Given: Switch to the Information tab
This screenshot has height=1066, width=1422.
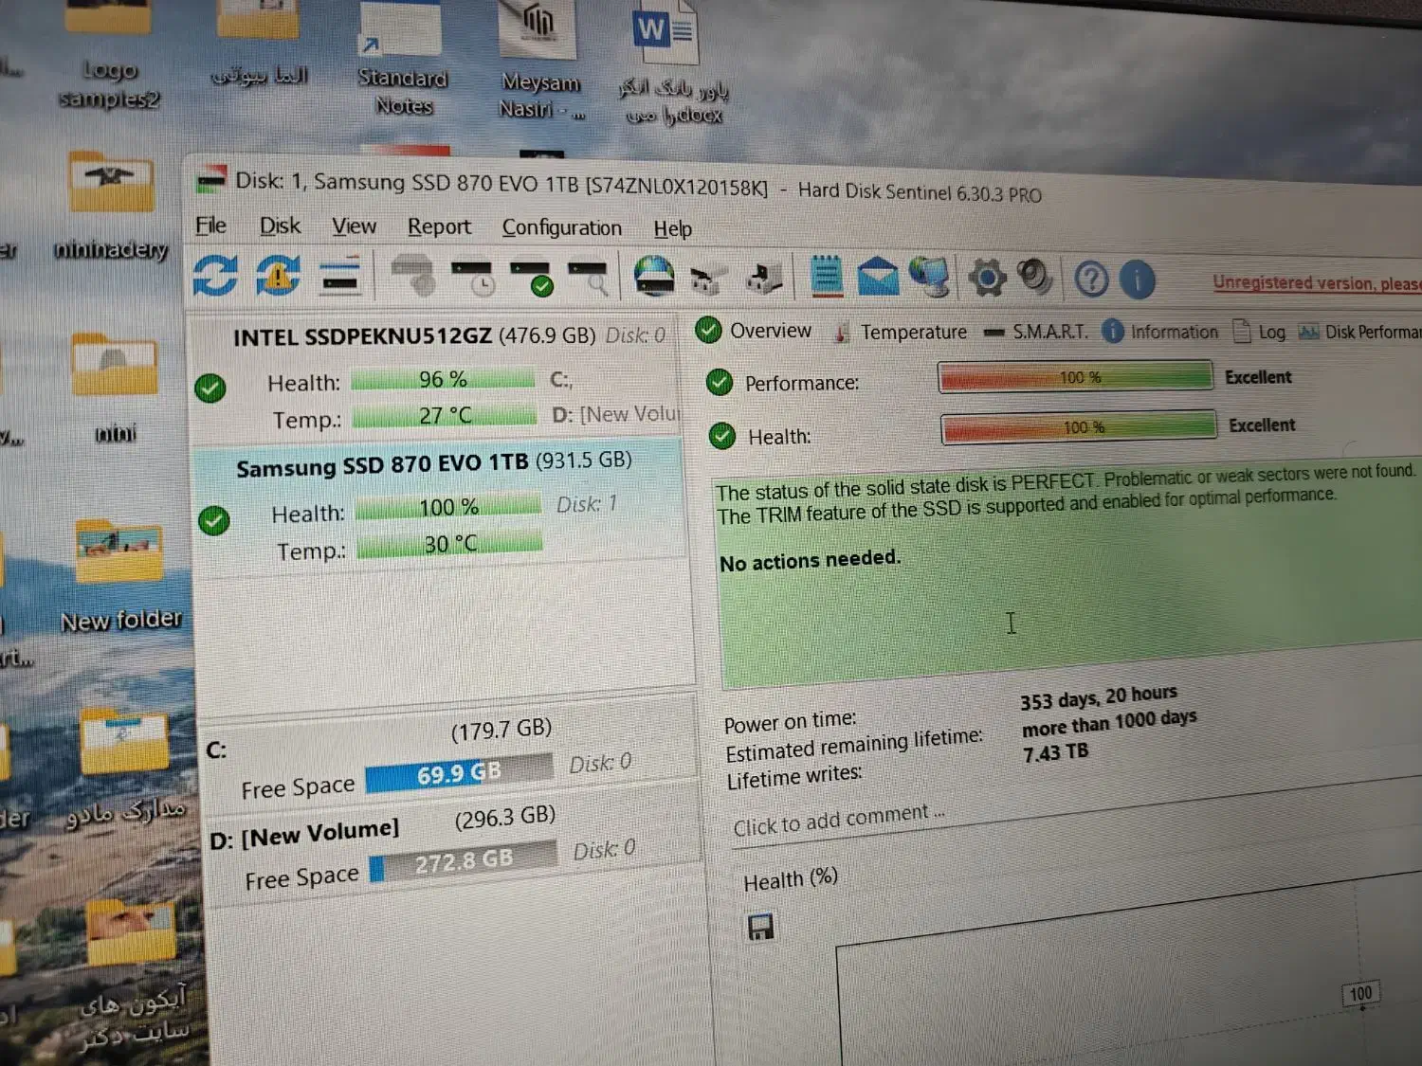Looking at the screenshot, I should pos(1160,332).
